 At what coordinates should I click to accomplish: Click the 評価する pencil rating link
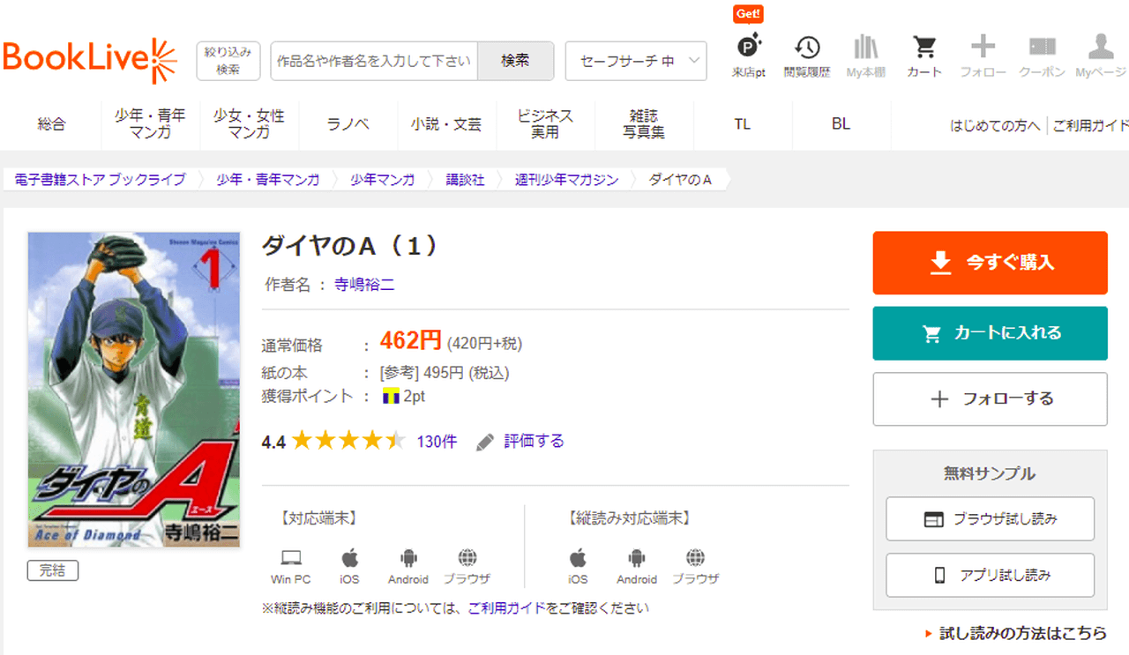click(520, 442)
